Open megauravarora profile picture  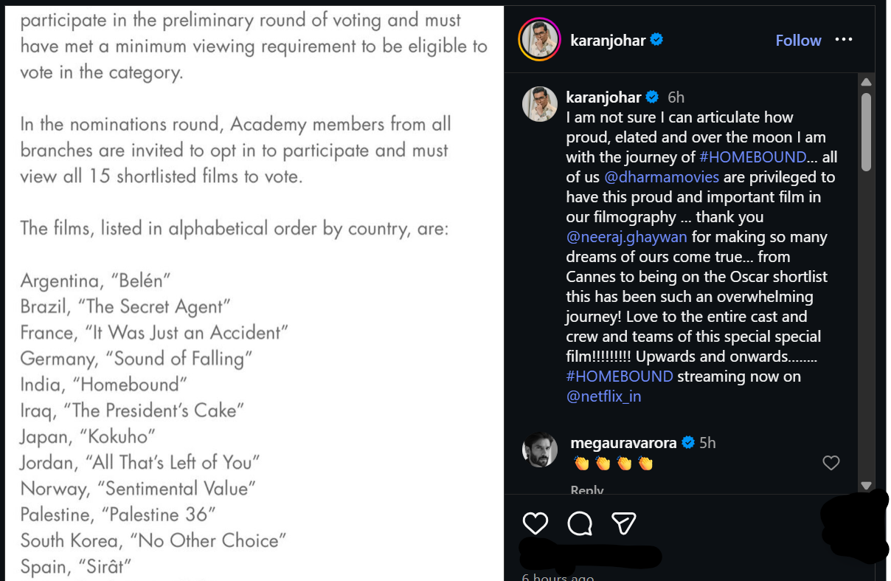coord(539,450)
